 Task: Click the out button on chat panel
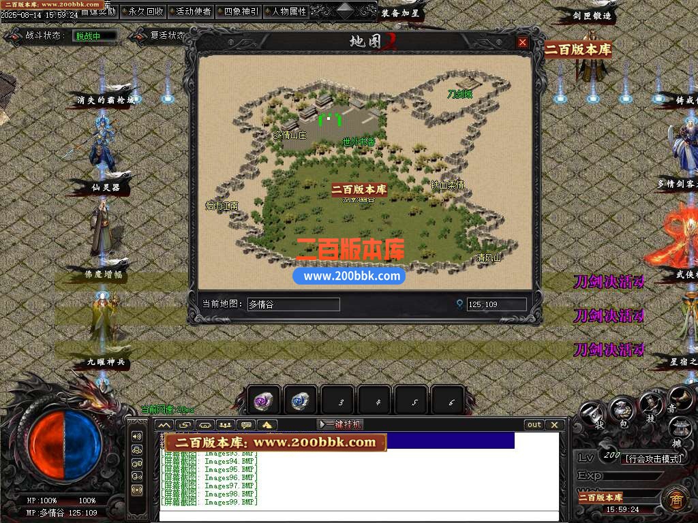[534, 425]
